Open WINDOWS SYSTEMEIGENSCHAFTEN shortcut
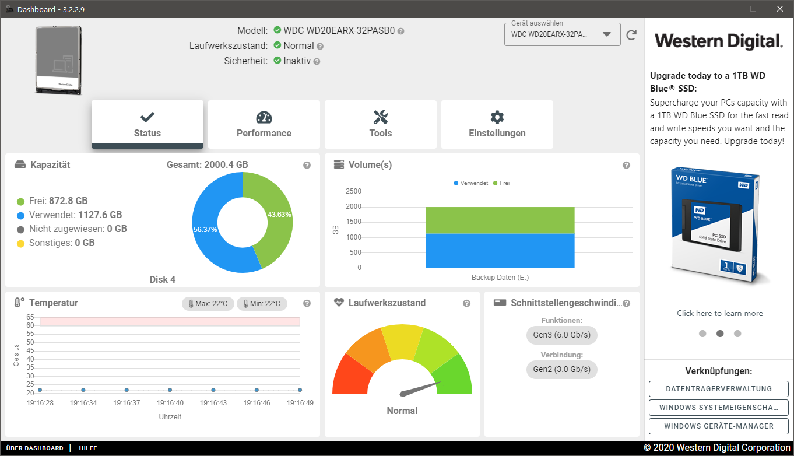Image resolution: width=794 pixels, height=456 pixels. [719, 408]
